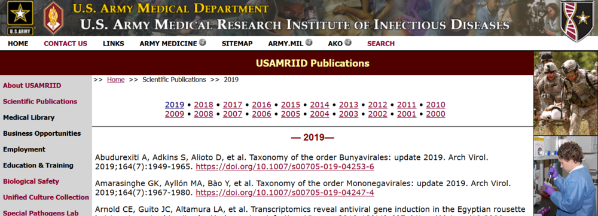Open the ARMY.MIL menu item

pyautogui.click(x=286, y=44)
